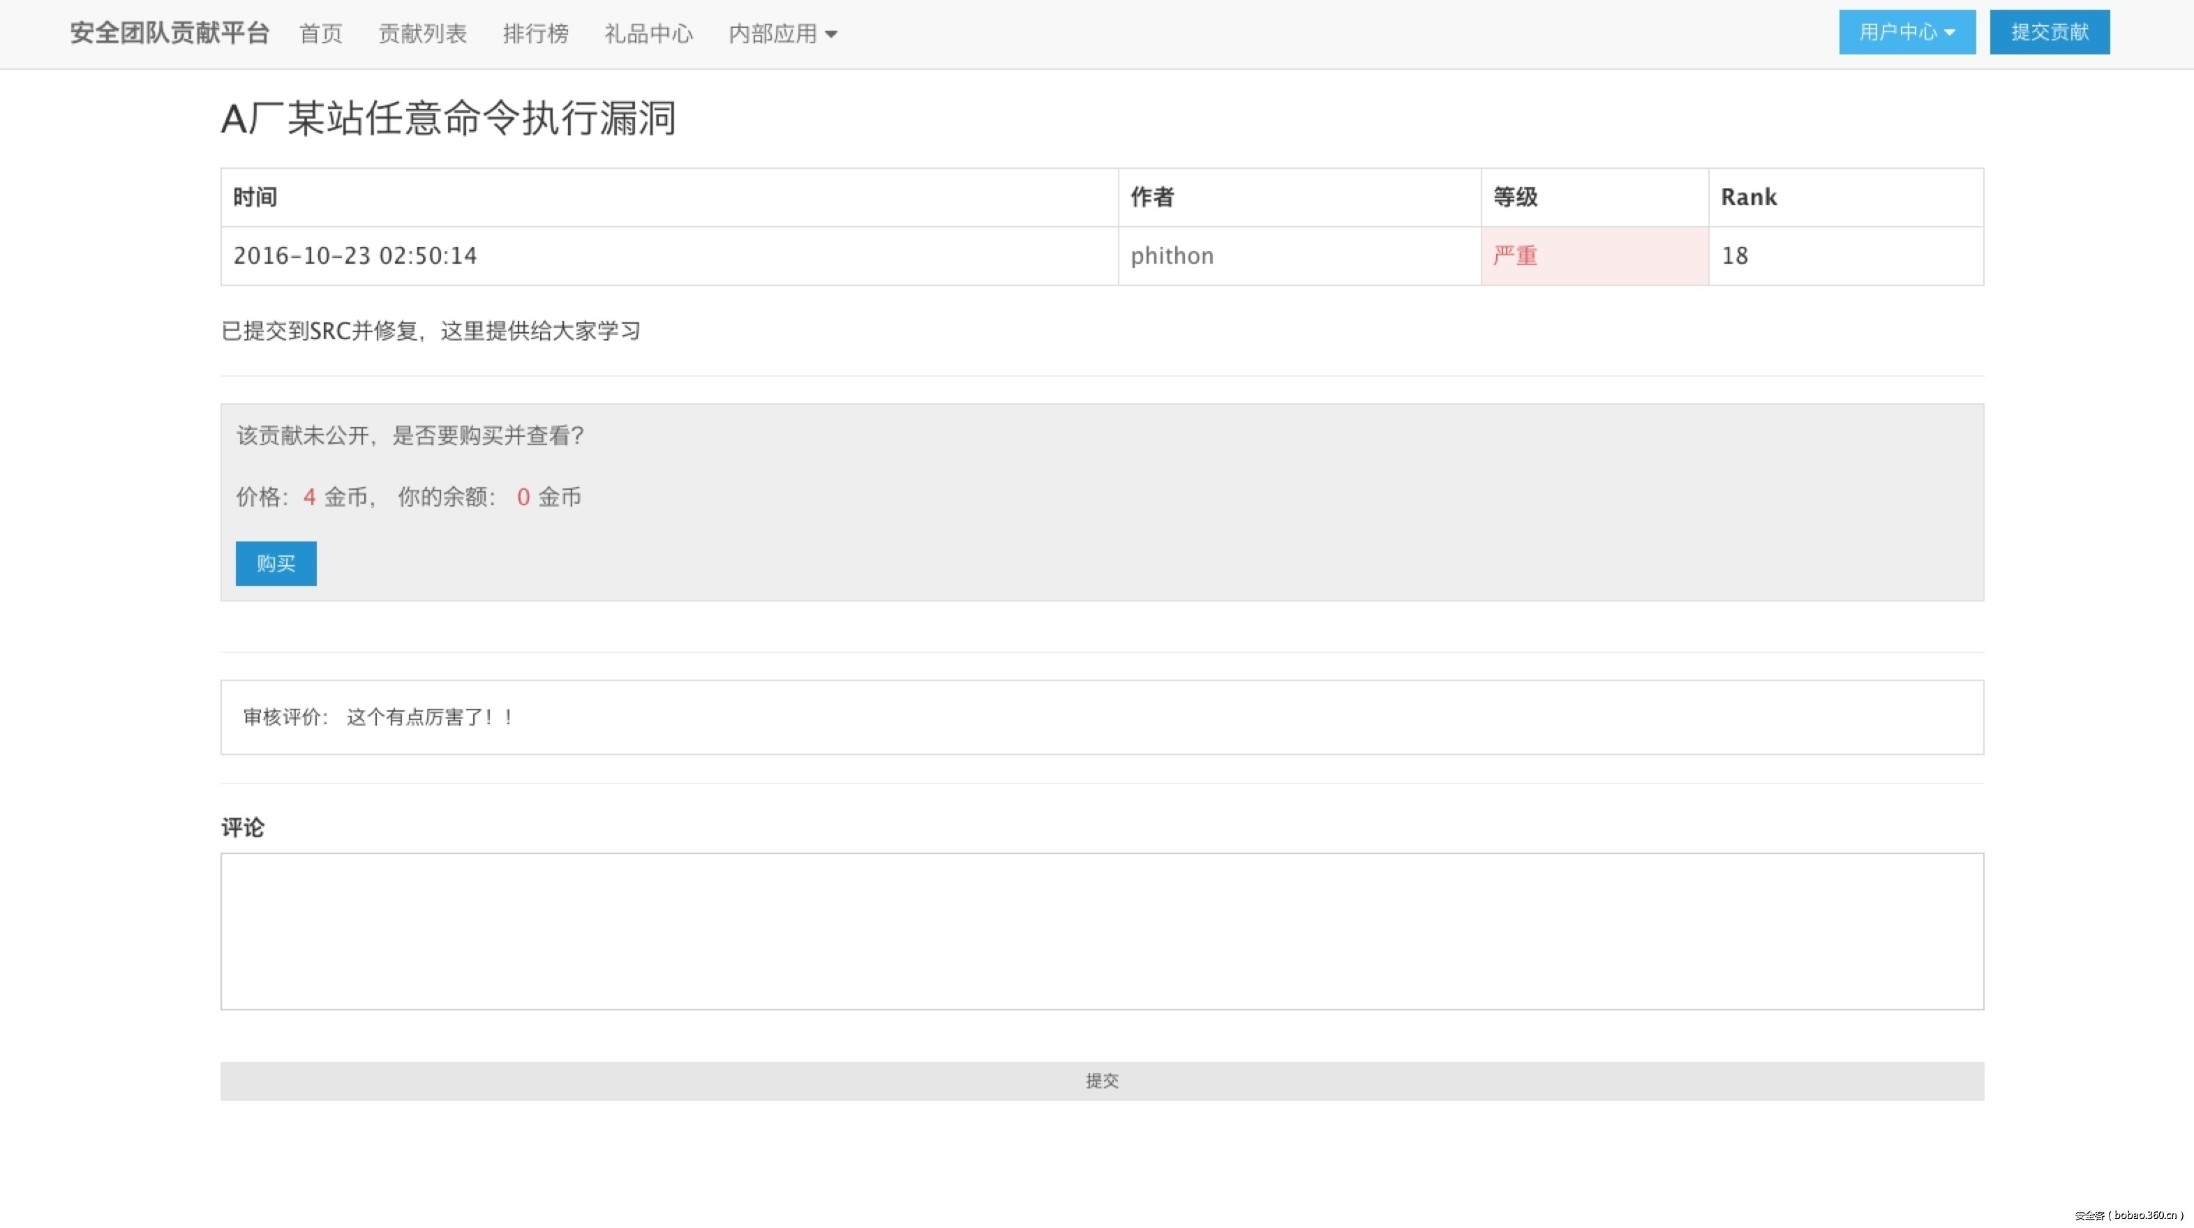Image resolution: width=2194 pixels, height=1228 pixels.
Task: Open the 贡献列表 page
Action: [x=422, y=34]
